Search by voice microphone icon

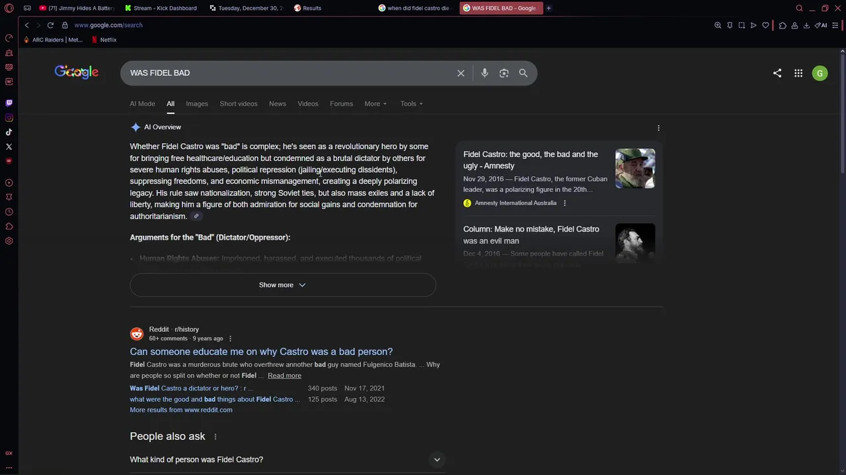pyautogui.click(x=484, y=73)
